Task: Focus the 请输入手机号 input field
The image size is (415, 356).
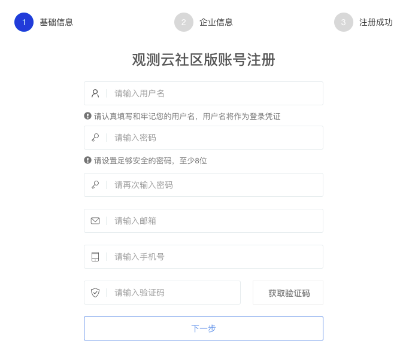Action: coord(216,257)
